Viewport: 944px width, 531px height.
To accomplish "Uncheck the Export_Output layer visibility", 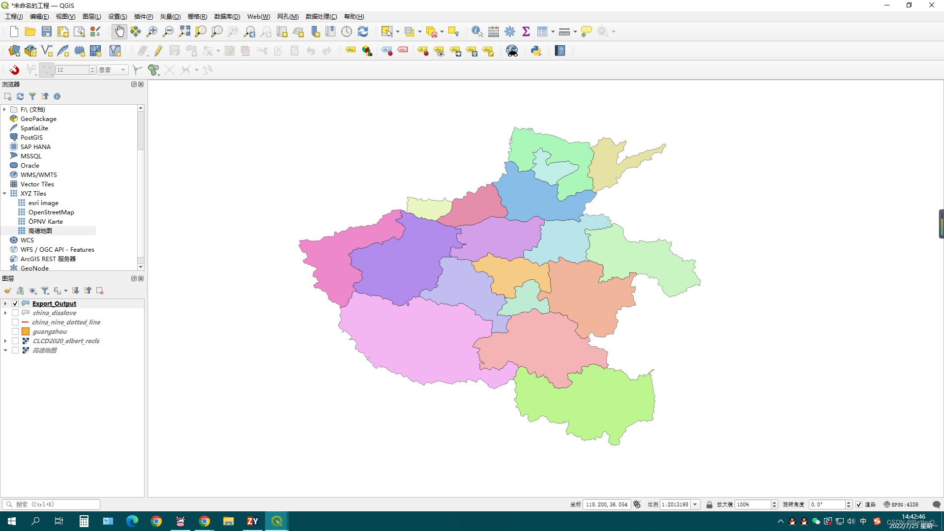I will click(15, 303).
